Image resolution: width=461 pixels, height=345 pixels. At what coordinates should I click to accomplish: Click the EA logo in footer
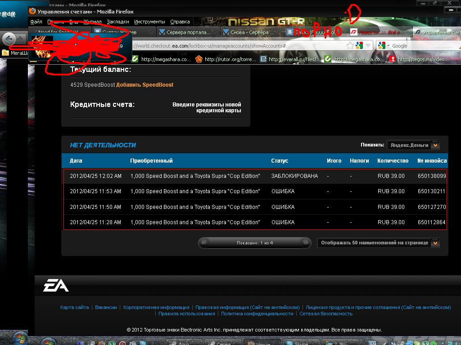[56, 285]
